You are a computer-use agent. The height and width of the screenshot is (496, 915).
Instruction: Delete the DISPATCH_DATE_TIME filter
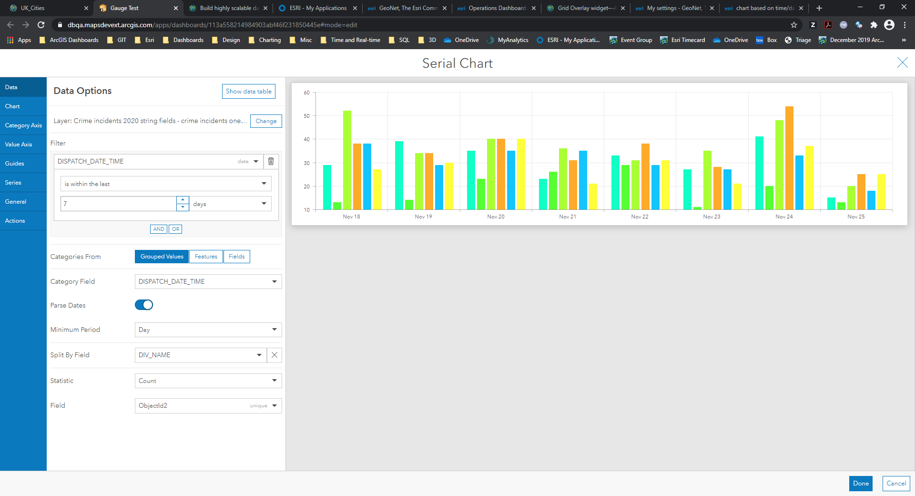pyautogui.click(x=271, y=161)
